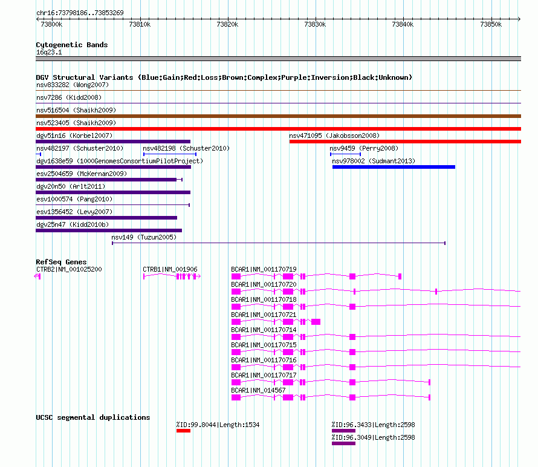Select the dgv20n50 (Arlt2011) bar

[x=113, y=192]
